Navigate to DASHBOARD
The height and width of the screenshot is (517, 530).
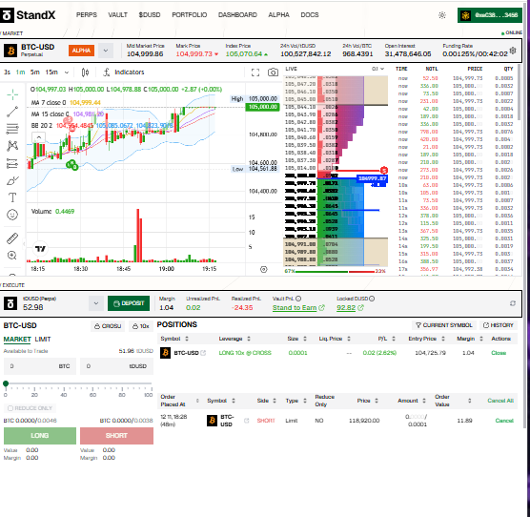coord(237,15)
